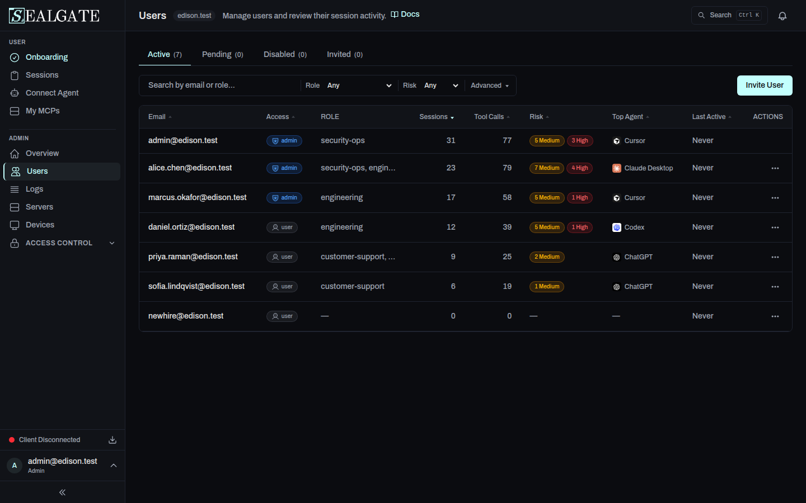Click user badge for newhire@edison.test
Screen dimensions: 806x503
[282, 316]
